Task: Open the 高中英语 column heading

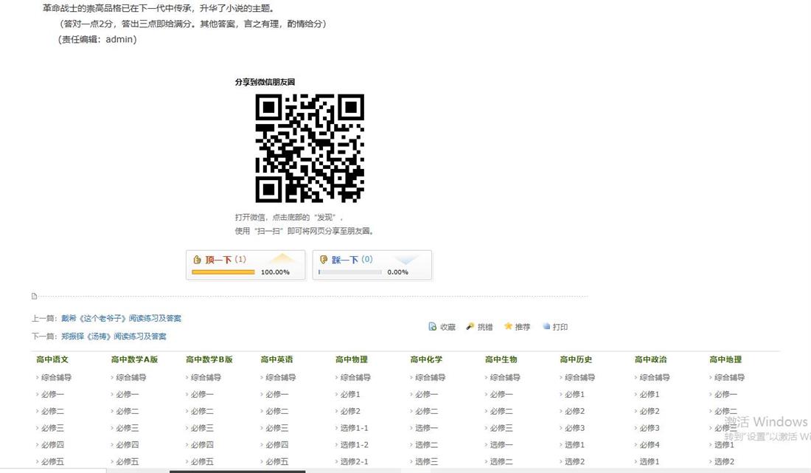Action: 276,359
